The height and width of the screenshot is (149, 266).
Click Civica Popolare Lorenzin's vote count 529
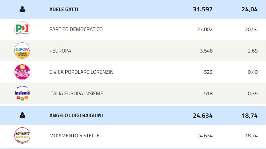[x=208, y=72]
